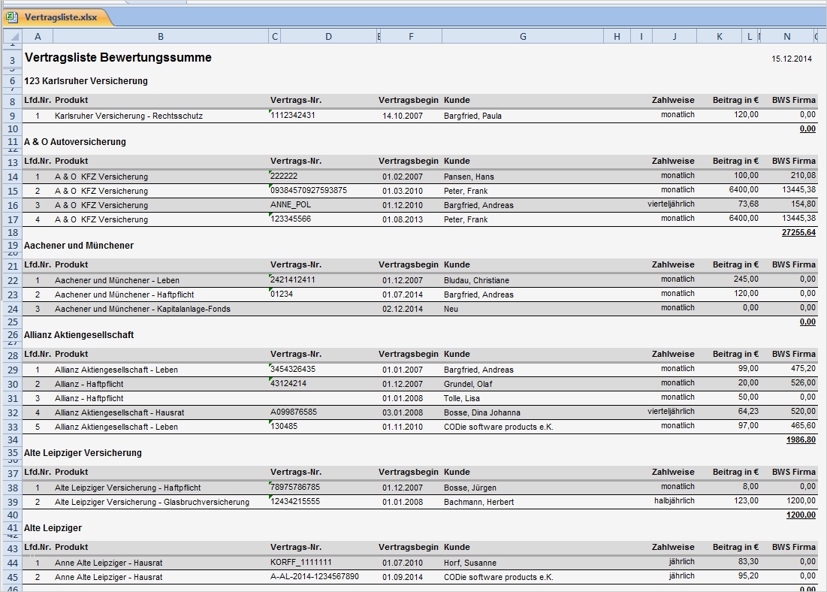The width and height of the screenshot is (827, 592).
Task: Click customer 'Bludau, Christiane'
Action: tap(476, 281)
